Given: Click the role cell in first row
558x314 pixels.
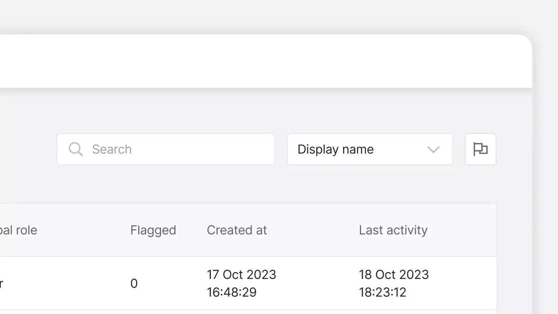Looking at the screenshot, I should tap(2, 284).
